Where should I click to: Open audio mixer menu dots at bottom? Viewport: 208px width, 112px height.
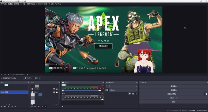coord(66,107)
